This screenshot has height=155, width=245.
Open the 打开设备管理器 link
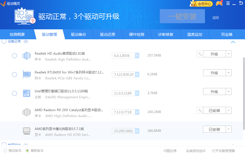coord(223,151)
